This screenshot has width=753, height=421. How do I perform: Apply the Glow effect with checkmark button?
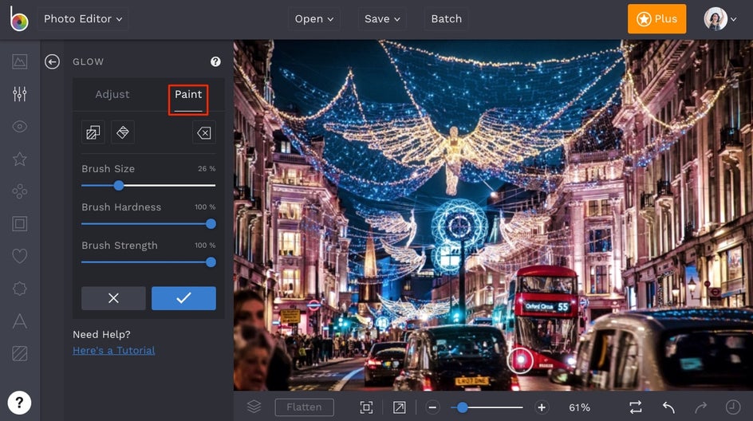[x=183, y=298]
